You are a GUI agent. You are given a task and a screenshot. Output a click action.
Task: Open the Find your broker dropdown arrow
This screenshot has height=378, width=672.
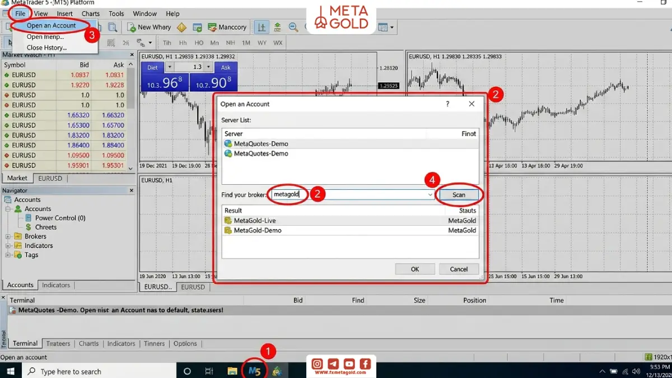tap(430, 195)
